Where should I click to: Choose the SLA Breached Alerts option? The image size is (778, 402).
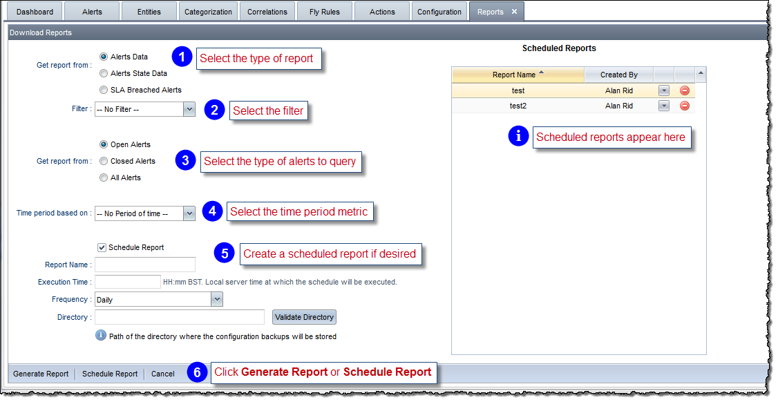point(104,90)
